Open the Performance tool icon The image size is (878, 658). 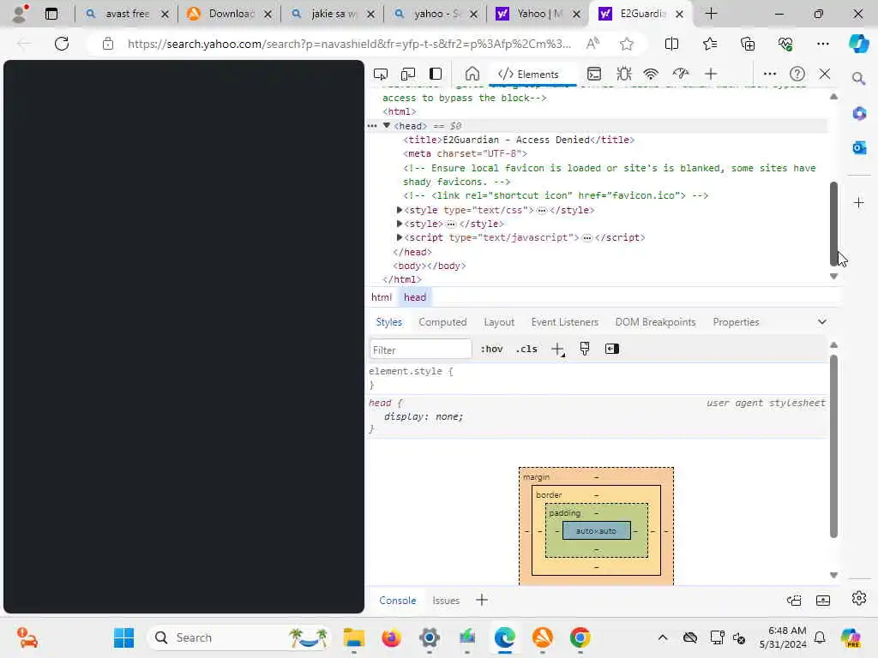click(680, 74)
